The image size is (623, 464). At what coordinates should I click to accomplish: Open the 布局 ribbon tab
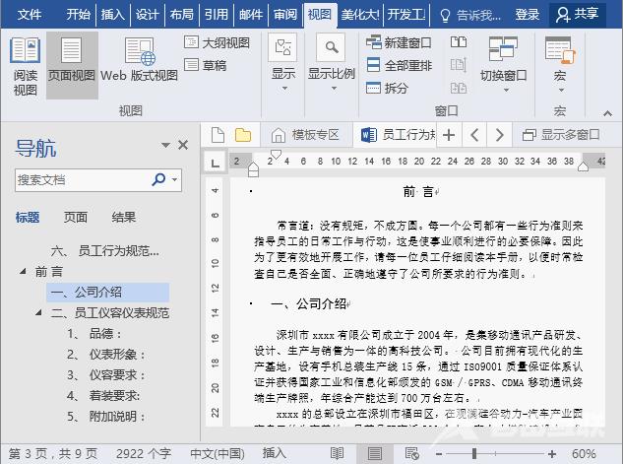coord(182,15)
